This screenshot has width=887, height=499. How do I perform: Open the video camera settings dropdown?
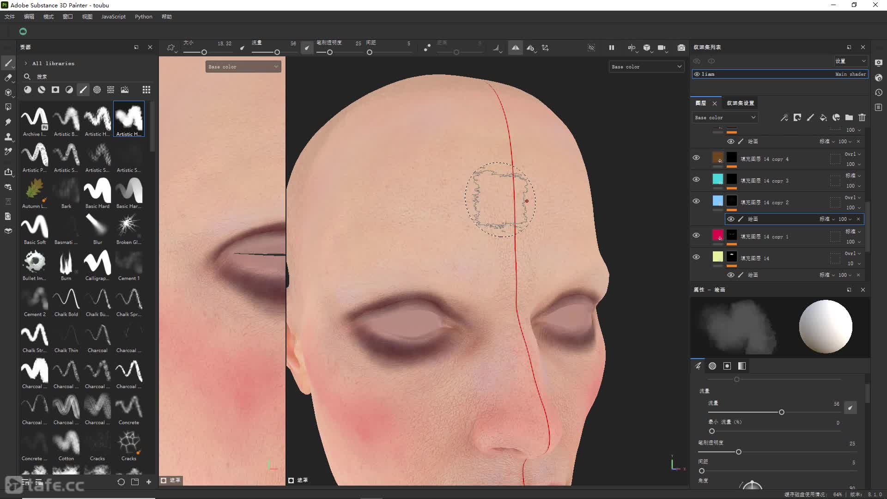(x=662, y=48)
